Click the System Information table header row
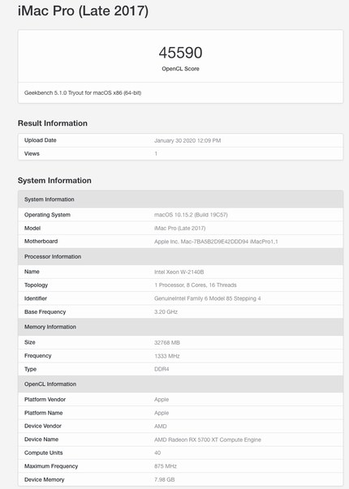Image resolution: width=349 pixels, height=489 pixels. [x=180, y=199]
